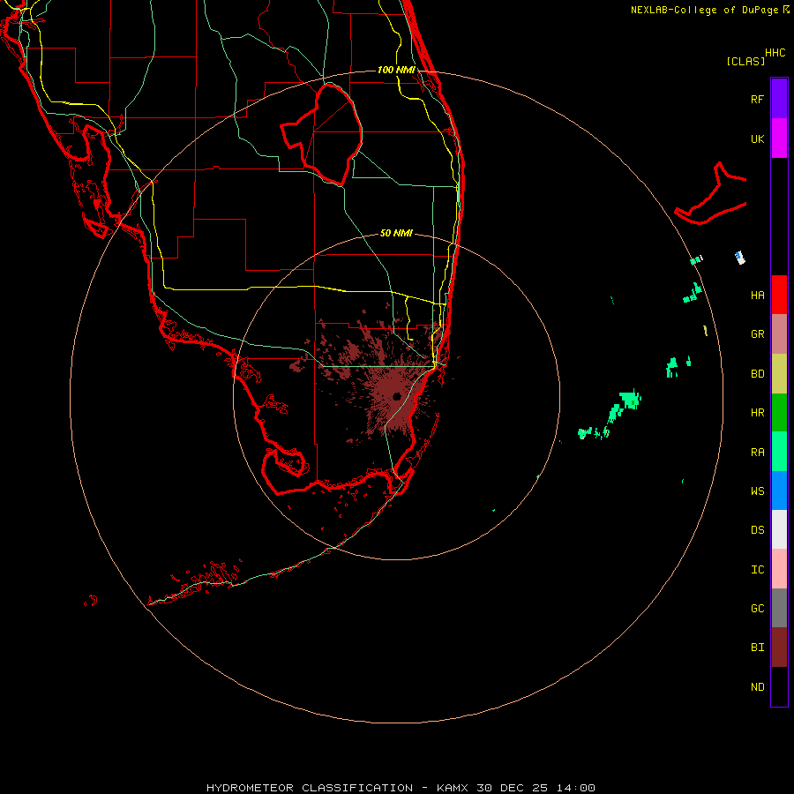Click the white echo blob offshore
This screenshot has height=794, width=794.
coord(740,258)
